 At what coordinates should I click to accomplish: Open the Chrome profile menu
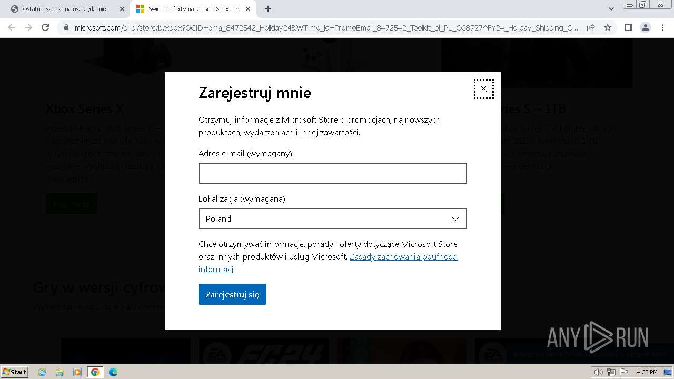tap(645, 27)
